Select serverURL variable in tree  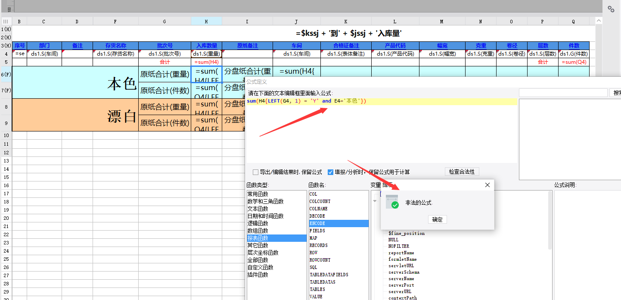[x=400, y=291]
